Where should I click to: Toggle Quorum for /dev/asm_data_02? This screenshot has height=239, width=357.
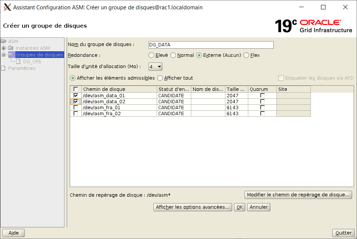[262, 101]
